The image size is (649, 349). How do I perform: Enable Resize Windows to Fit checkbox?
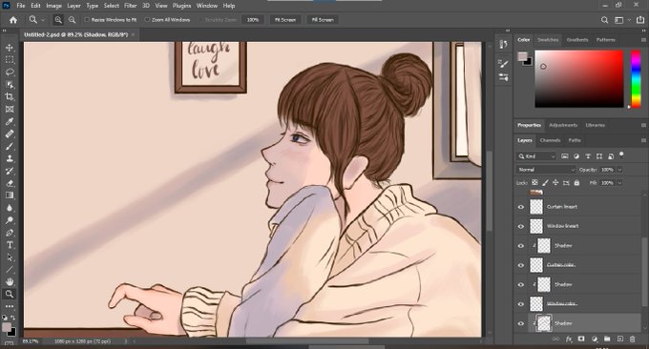[87, 19]
